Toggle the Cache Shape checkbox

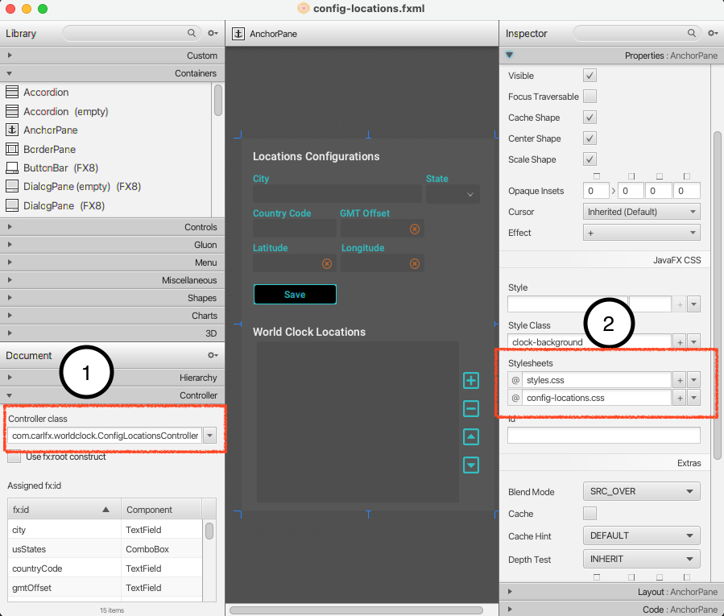590,118
